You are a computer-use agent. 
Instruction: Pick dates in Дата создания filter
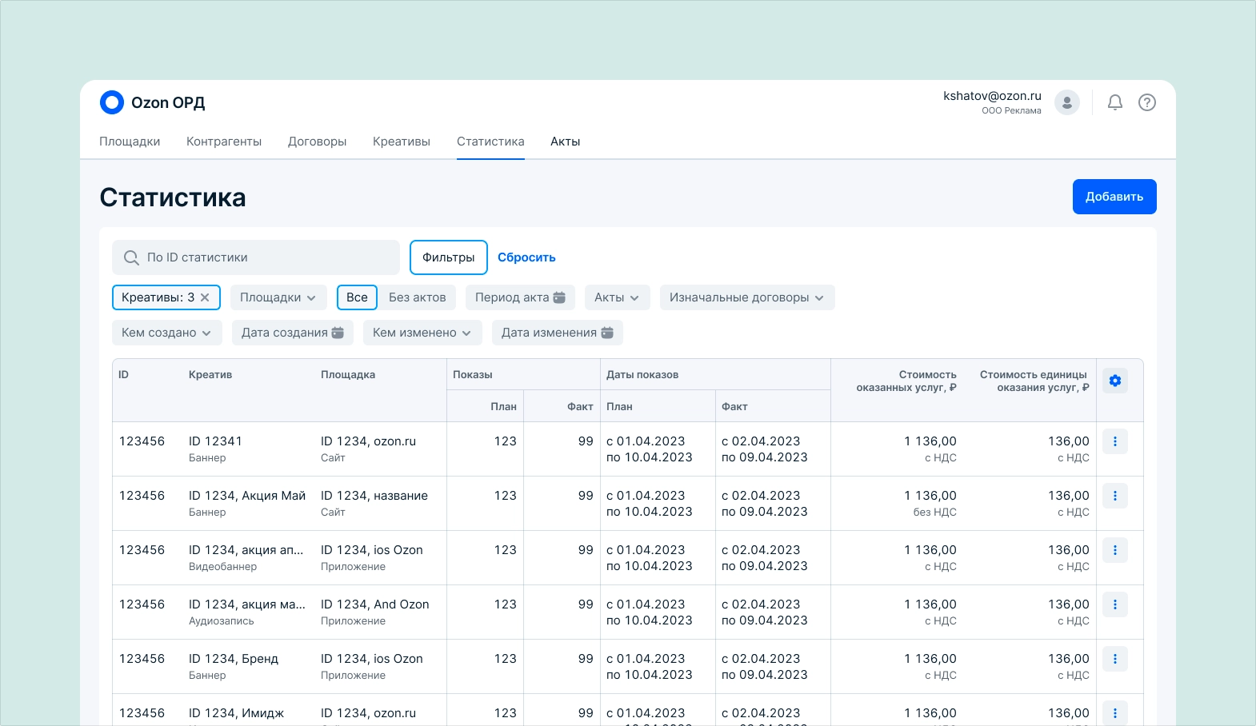(292, 333)
